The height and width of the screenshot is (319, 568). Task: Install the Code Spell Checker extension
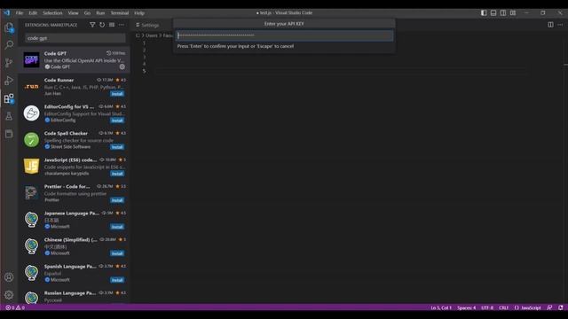[117, 147]
